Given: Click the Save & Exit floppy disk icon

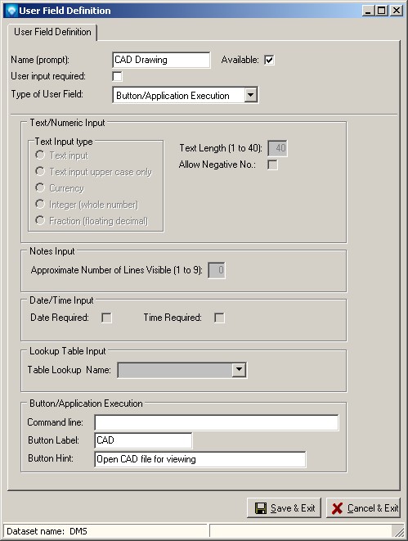Looking at the screenshot, I should 261,508.
